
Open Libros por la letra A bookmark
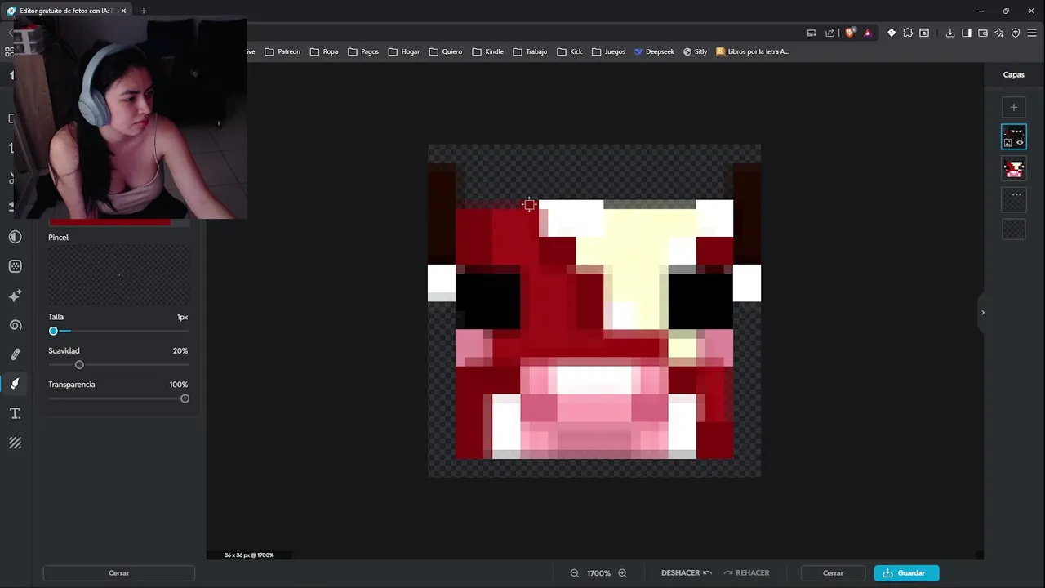[x=753, y=51]
